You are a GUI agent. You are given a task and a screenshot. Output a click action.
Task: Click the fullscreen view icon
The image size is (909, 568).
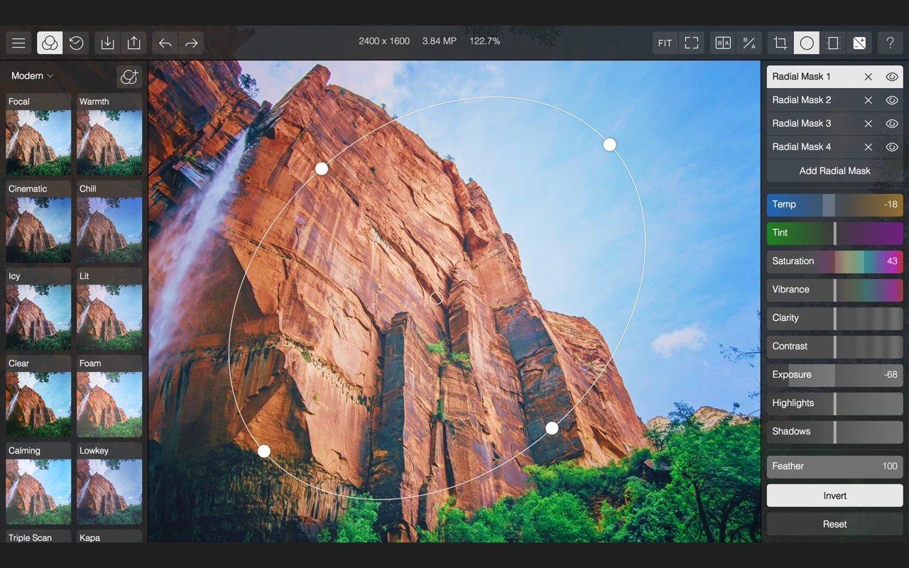(692, 43)
